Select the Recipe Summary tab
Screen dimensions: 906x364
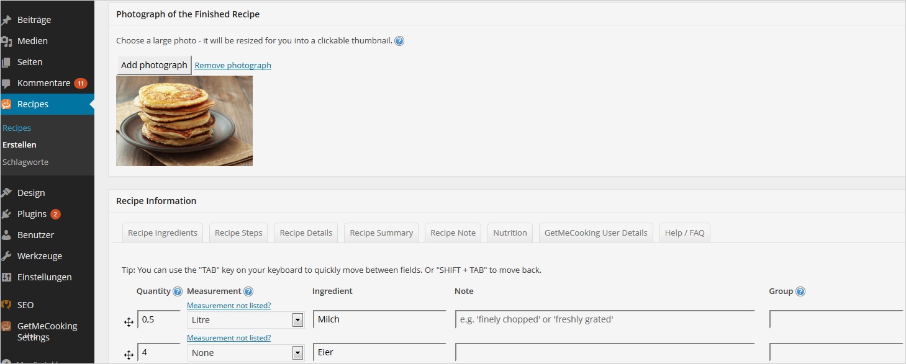(x=381, y=233)
